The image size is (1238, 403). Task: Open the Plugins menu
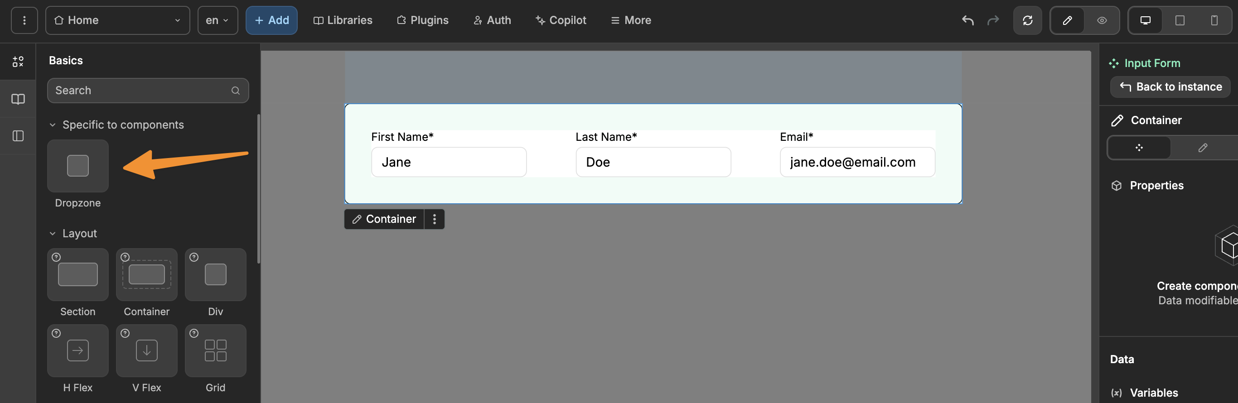422,20
